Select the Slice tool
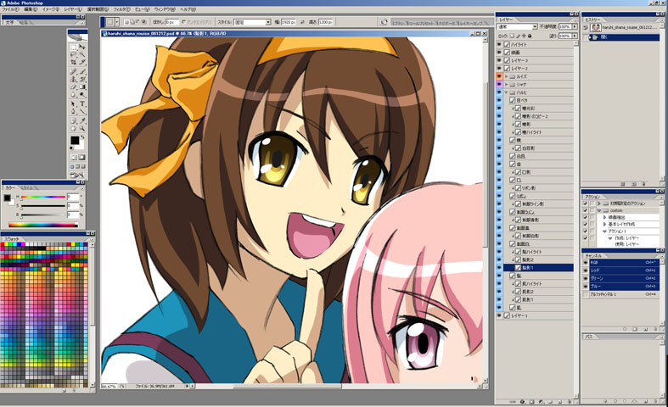Screen dimensions: 668x407 82,62
